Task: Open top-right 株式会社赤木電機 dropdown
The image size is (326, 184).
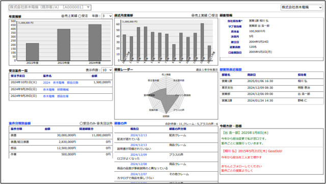Action: tap(301, 7)
